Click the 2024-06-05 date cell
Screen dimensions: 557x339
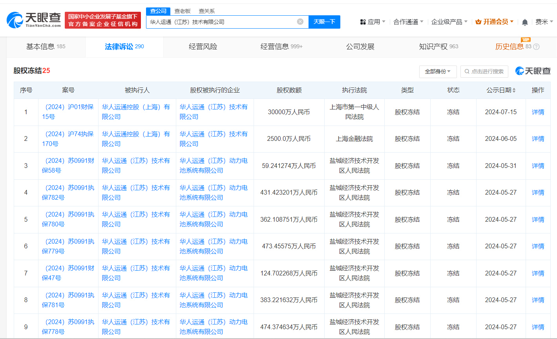(501, 139)
